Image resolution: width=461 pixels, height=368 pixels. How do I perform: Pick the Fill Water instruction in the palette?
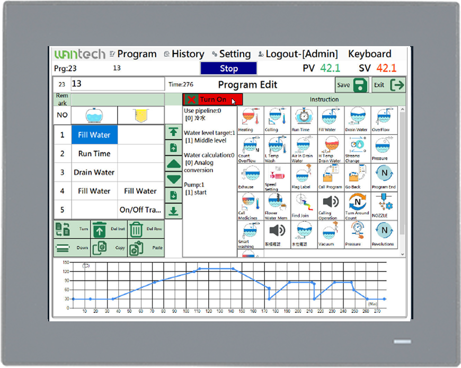330,120
